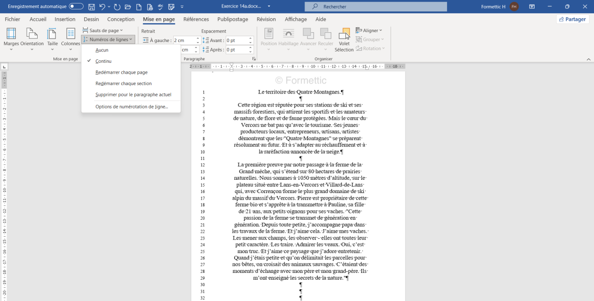The width and height of the screenshot is (594, 301).
Task: Click the Orientation page icon
Action: coord(32,38)
